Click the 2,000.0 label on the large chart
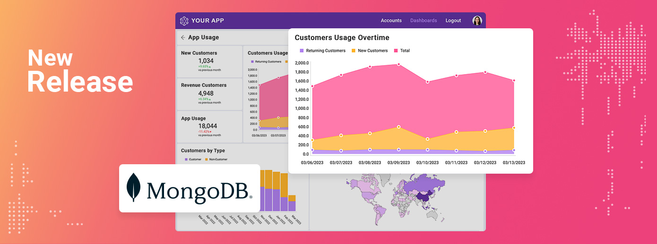Screen dimensions: 657x244 tap(302, 63)
